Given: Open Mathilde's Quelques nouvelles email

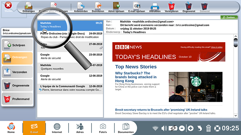Looking at the screenshot, I should 70,68.
